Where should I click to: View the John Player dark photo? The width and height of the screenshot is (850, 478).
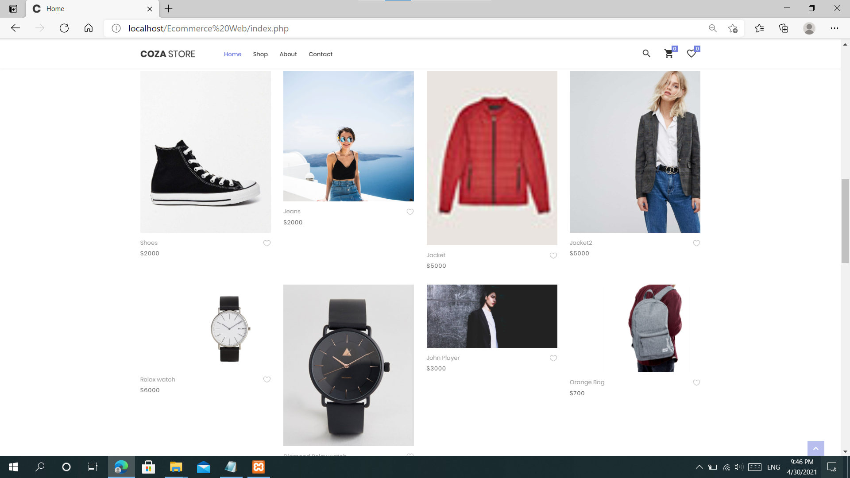click(492, 316)
